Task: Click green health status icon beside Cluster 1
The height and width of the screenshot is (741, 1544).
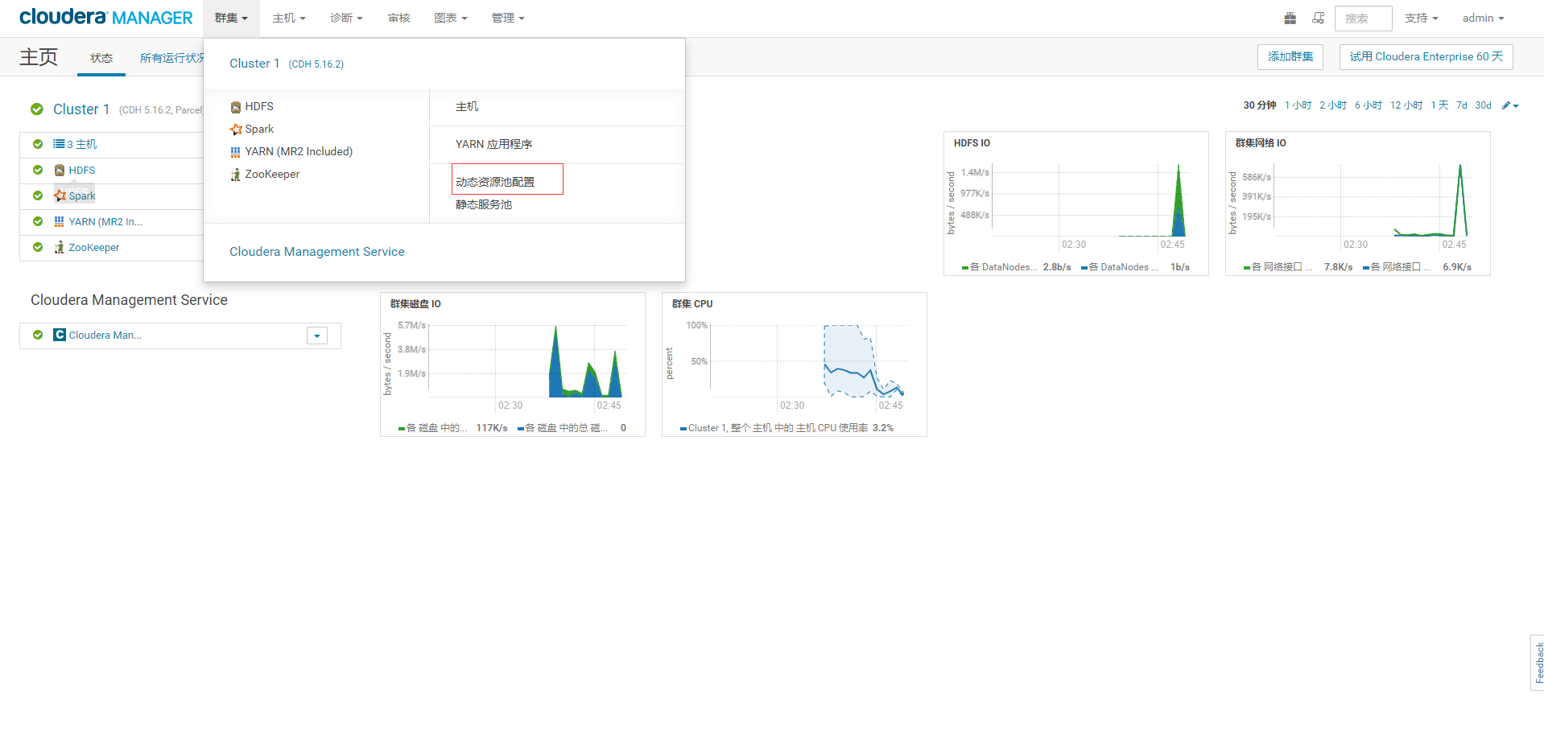Action: click(x=36, y=109)
